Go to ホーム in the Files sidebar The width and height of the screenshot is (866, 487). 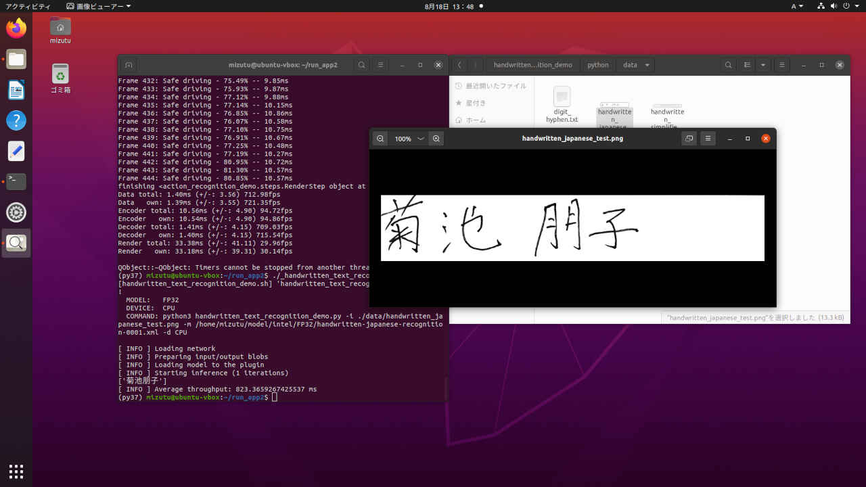click(x=476, y=120)
